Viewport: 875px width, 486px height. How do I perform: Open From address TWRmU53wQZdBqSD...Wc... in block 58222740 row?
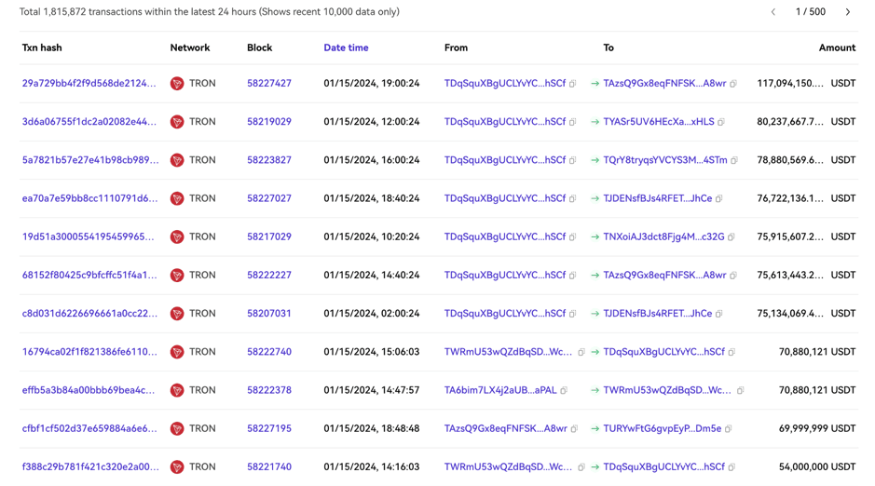click(508, 352)
